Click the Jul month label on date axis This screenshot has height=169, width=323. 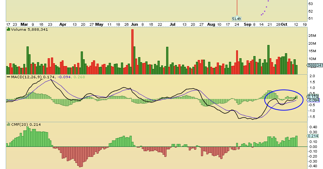click(x=172, y=24)
